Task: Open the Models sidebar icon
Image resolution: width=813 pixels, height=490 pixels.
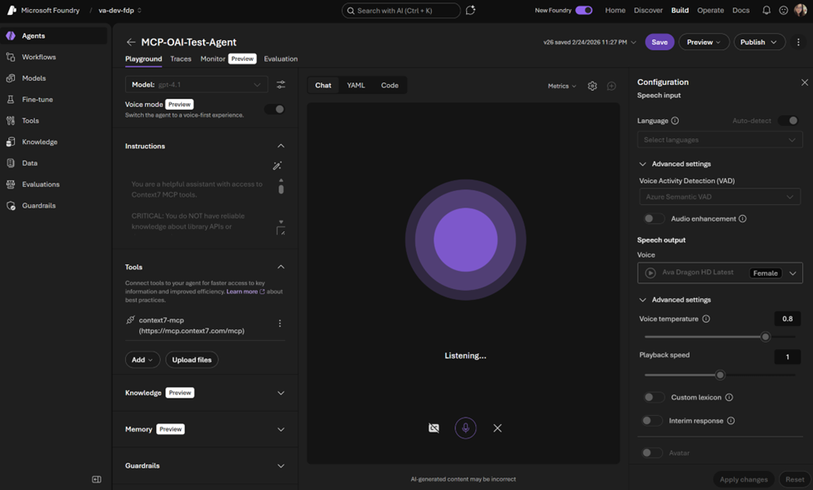Action: point(10,78)
